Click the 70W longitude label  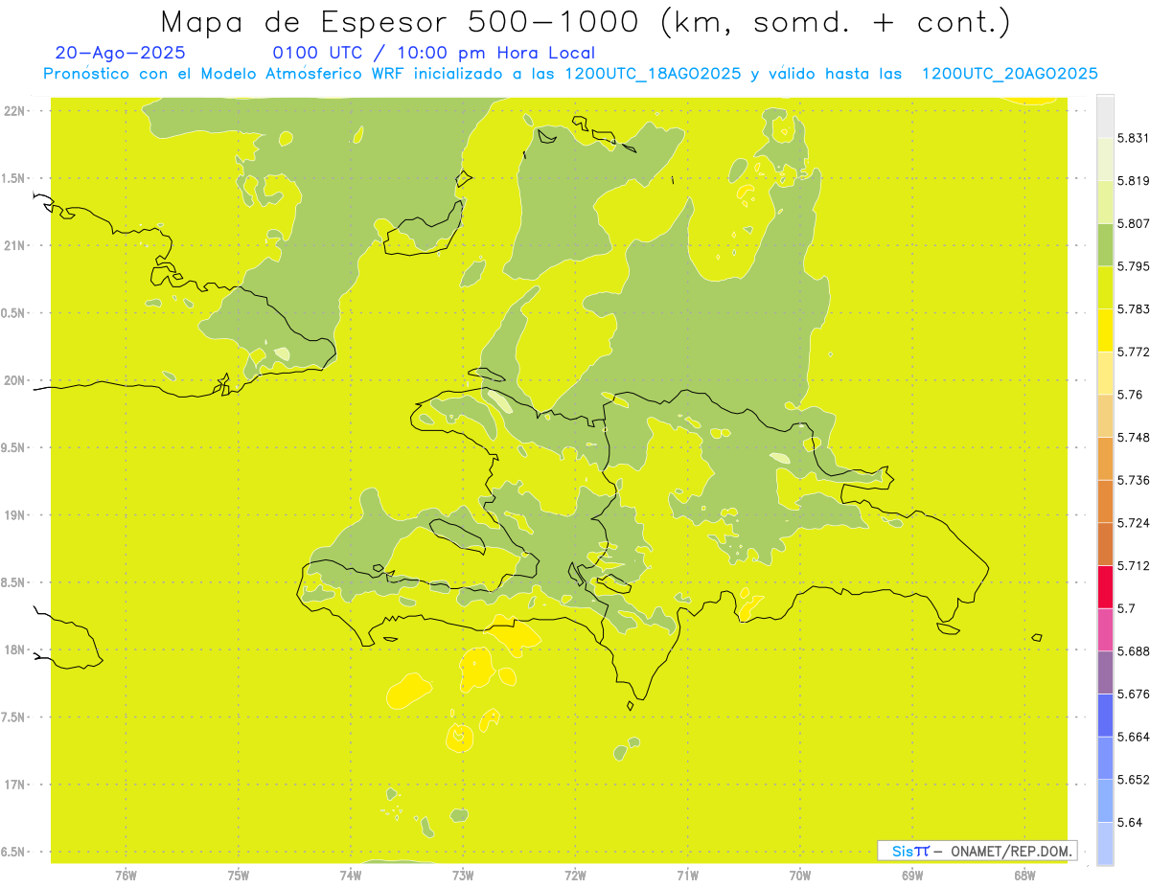coord(799,876)
